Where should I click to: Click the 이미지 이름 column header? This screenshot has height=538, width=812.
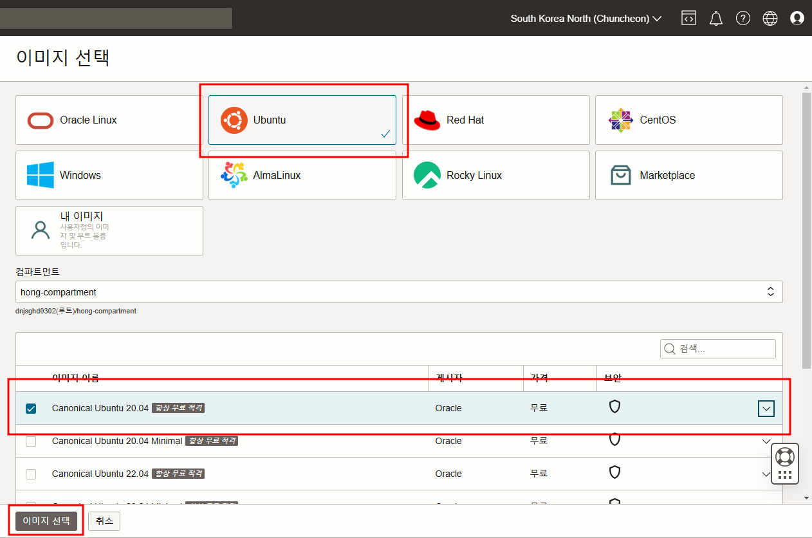pyautogui.click(x=75, y=378)
